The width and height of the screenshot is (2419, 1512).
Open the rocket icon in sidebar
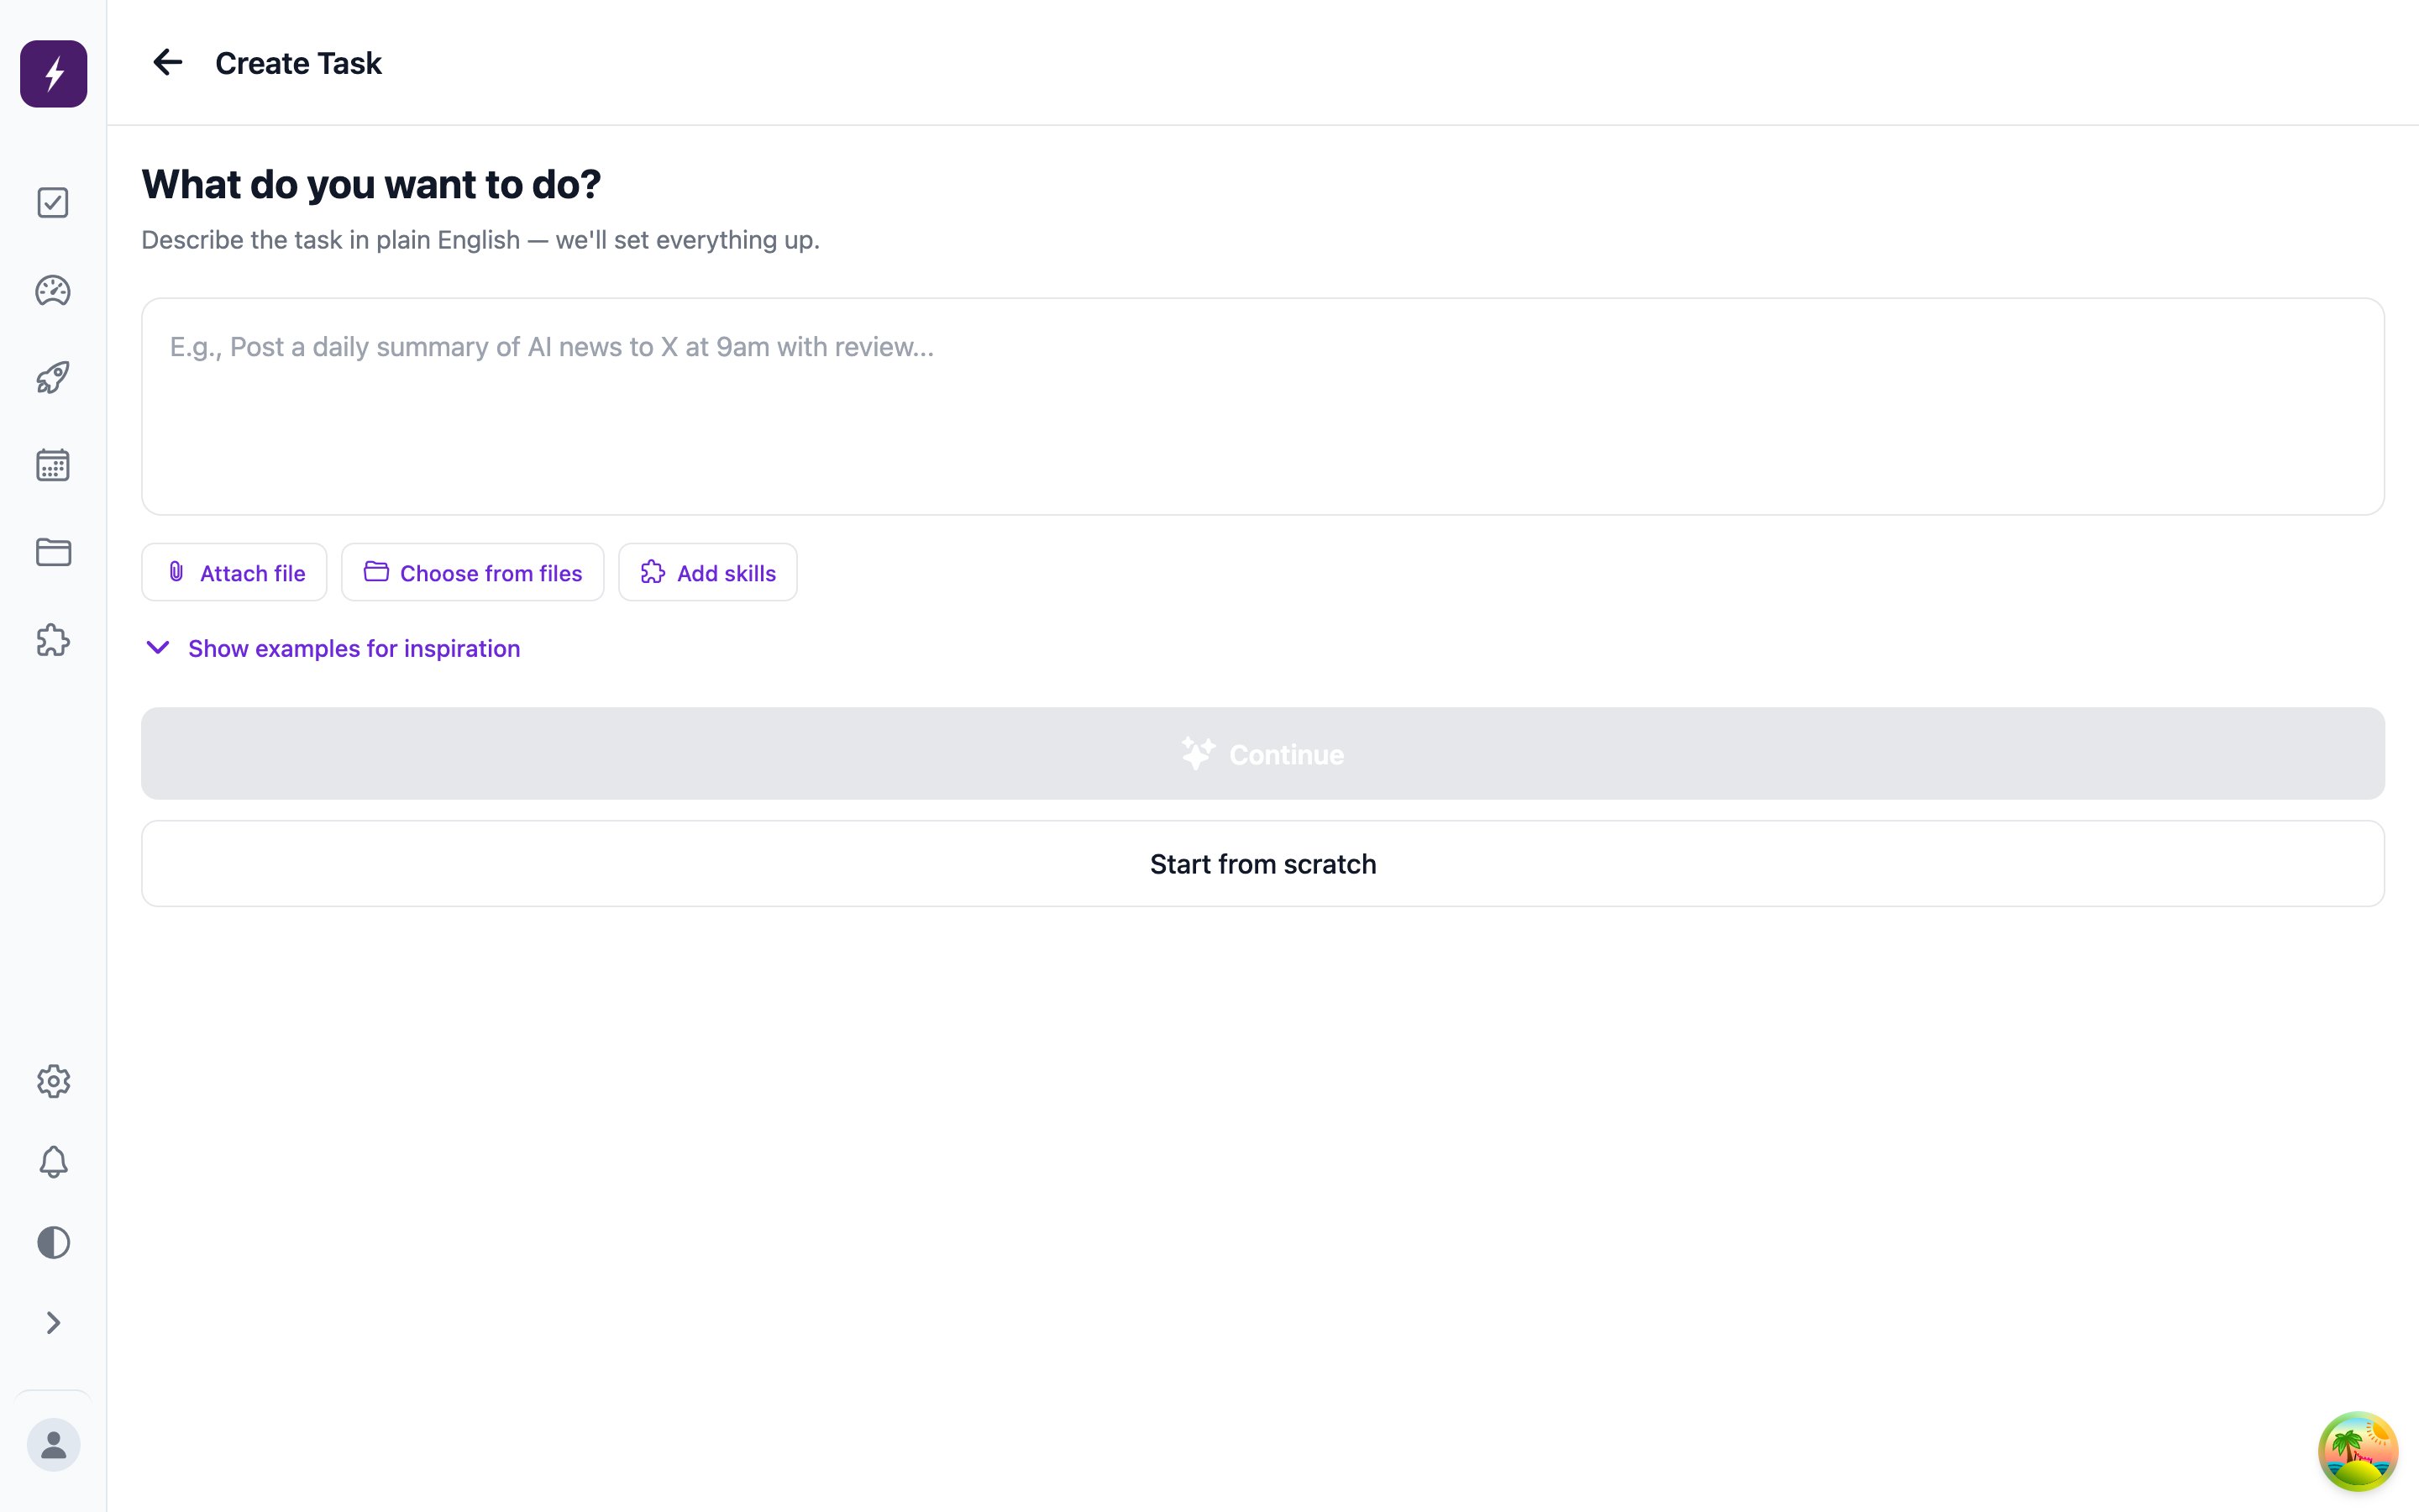coord(53,378)
